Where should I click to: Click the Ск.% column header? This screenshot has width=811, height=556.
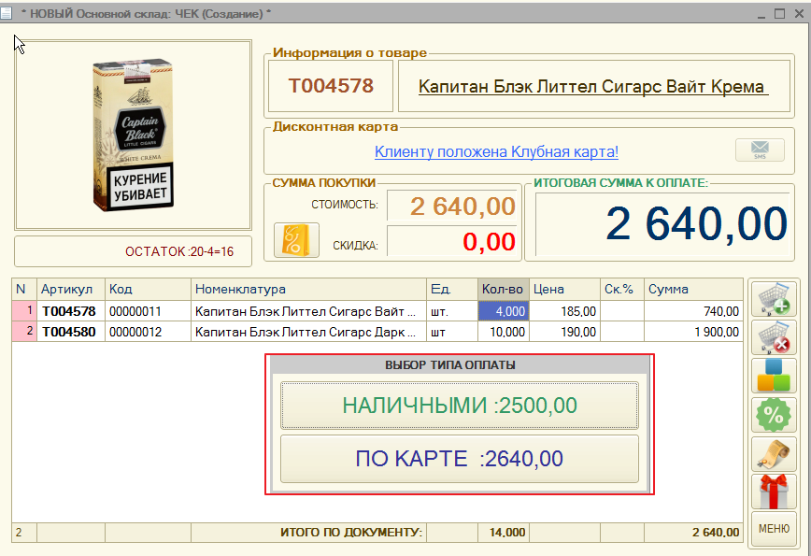(621, 289)
